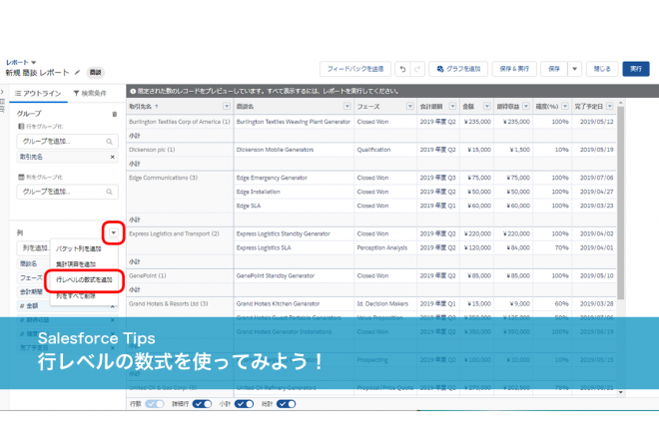Click # 金額 column pill in 列 list
The image size is (659, 437).
67,306
